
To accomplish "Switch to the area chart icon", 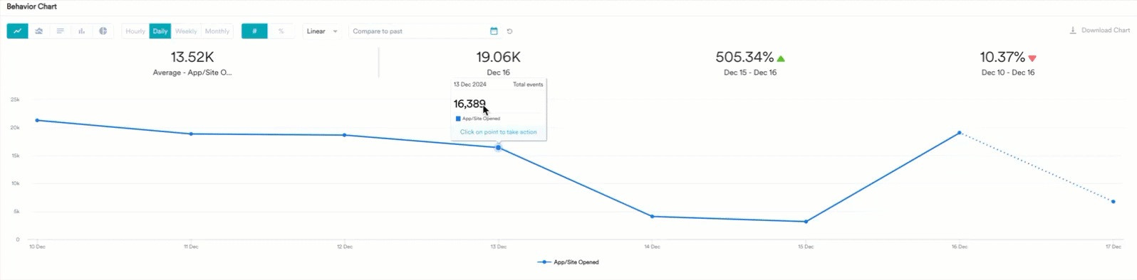I will click(39, 31).
